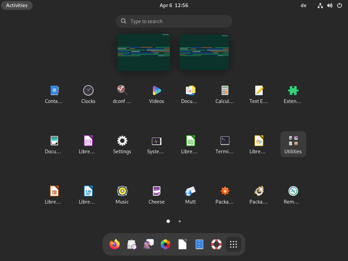This screenshot has height=261, width=348.
Task: Open the 'de' keyboard layout menu
Action: point(303,5)
